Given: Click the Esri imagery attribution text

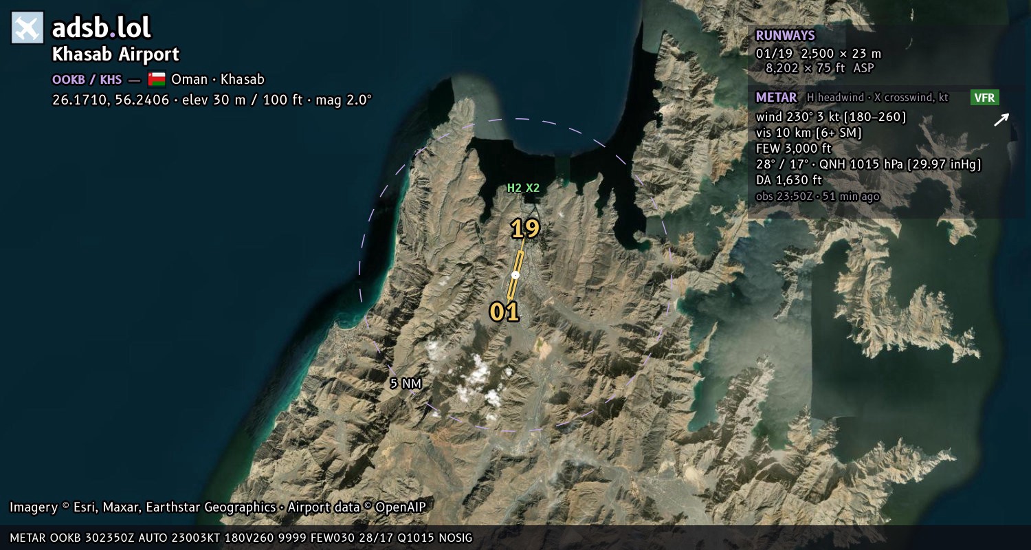Looking at the screenshot, I should [x=218, y=507].
